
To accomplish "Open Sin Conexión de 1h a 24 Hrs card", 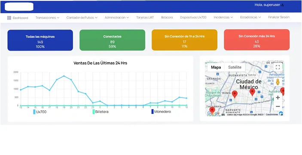I will 184,40.
